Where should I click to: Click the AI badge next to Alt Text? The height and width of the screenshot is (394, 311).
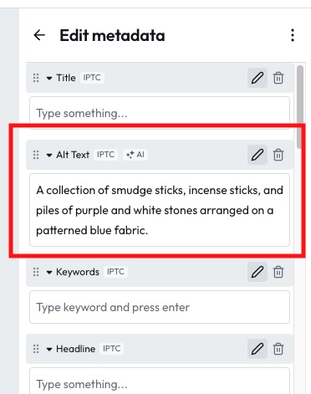coord(135,155)
